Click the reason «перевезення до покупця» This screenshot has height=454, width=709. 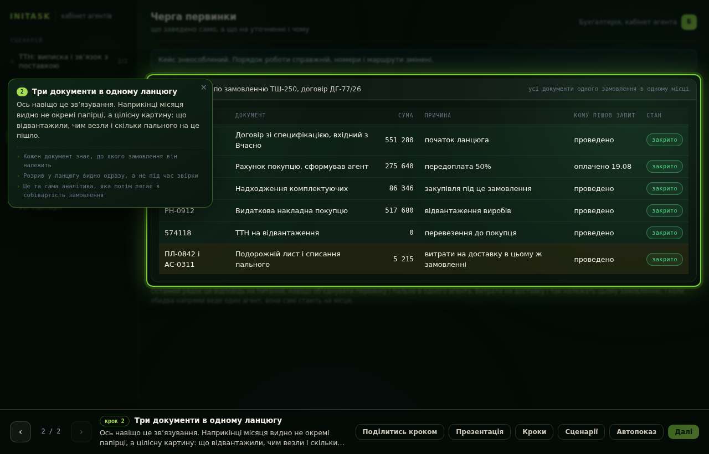(x=471, y=233)
